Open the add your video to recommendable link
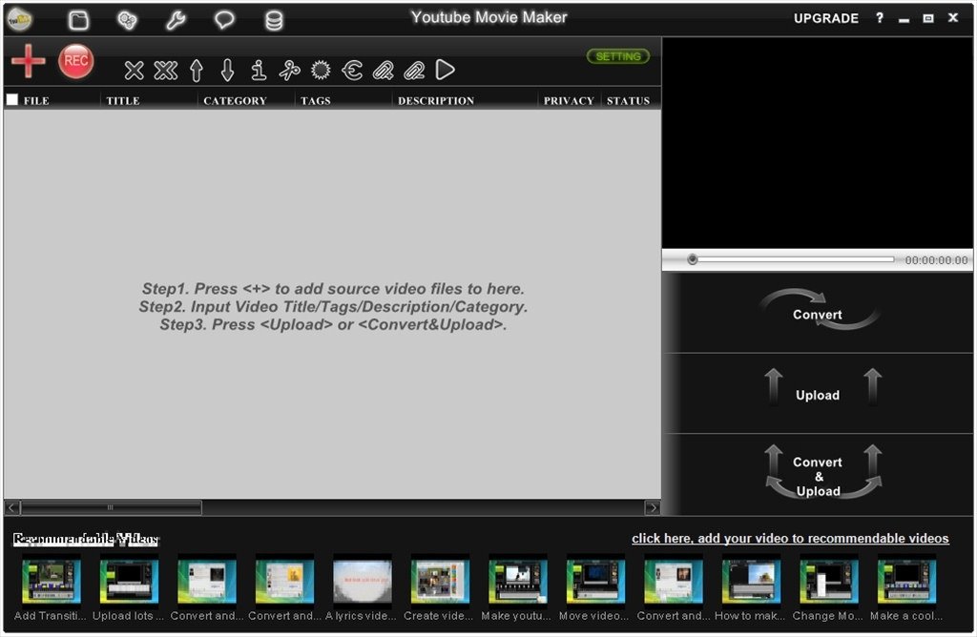This screenshot has height=637, width=977. point(790,539)
